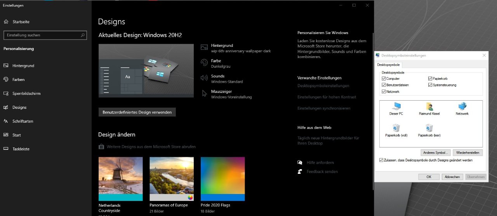This screenshot has width=497, height=216.
Task: Click Benutzerdefiniertes Design verwenden button
Action: tap(137, 112)
